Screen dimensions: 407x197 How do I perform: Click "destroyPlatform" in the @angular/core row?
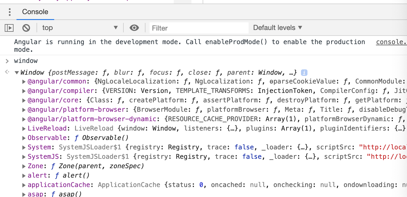click(x=306, y=100)
